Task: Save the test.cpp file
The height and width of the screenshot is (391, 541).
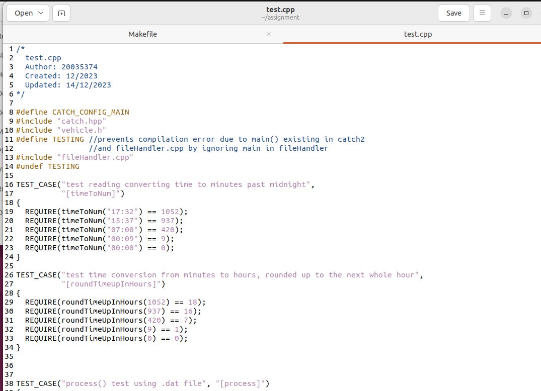Action: pos(454,13)
